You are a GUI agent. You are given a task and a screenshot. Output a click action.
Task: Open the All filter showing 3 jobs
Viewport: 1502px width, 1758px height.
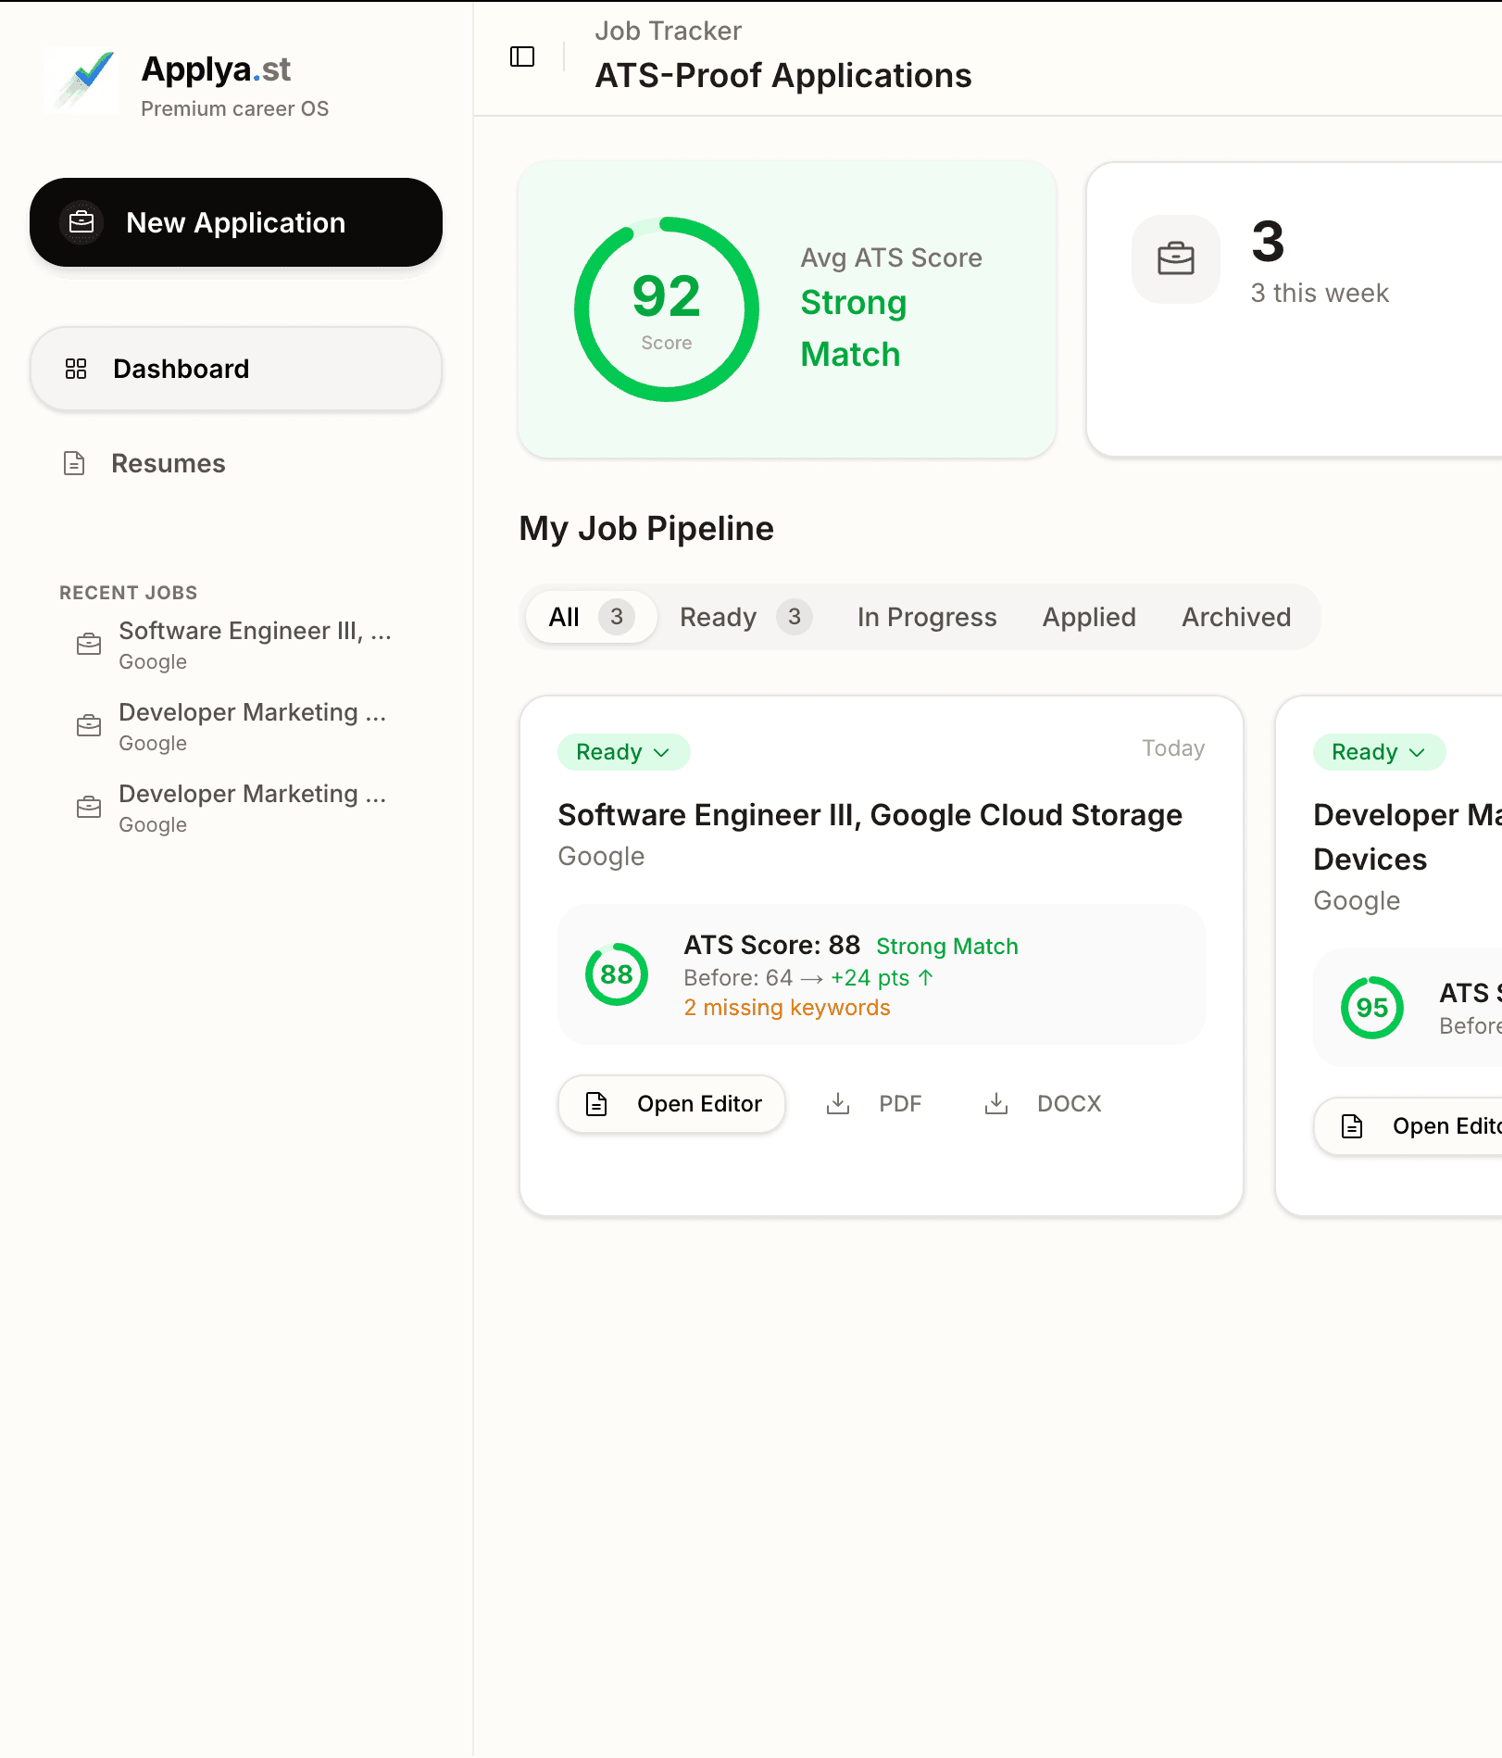[590, 617]
